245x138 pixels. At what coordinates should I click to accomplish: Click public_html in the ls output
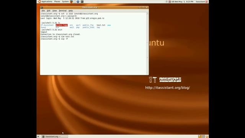coord(88,27)
